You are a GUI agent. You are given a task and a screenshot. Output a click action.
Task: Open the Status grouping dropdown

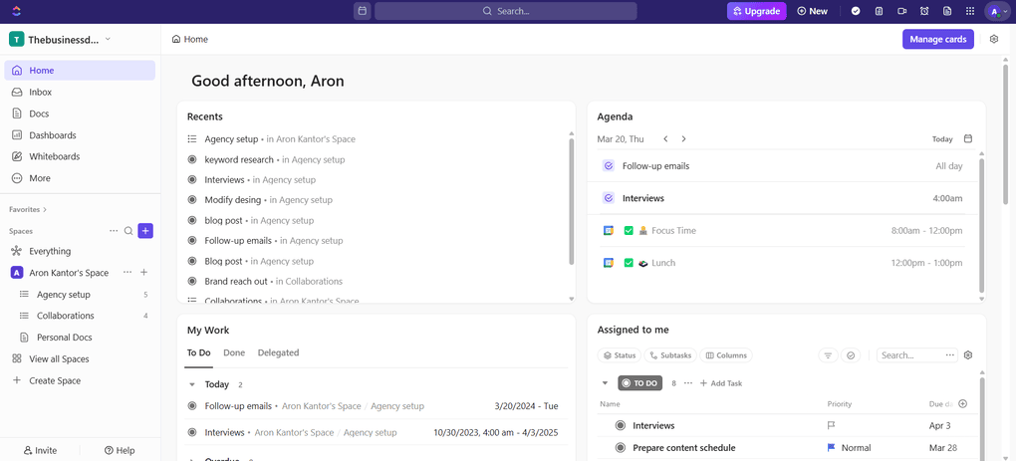[x=620, y=354]
